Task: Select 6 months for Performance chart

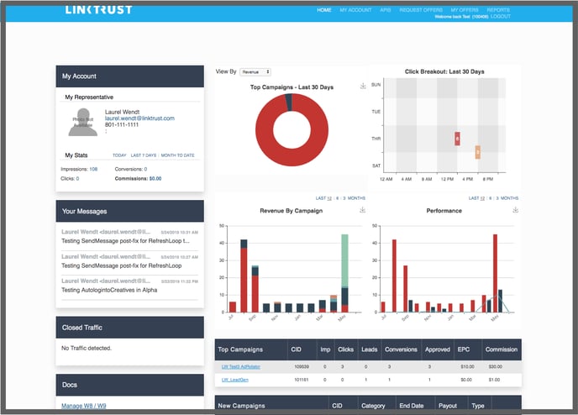Action: click(491, 198)
